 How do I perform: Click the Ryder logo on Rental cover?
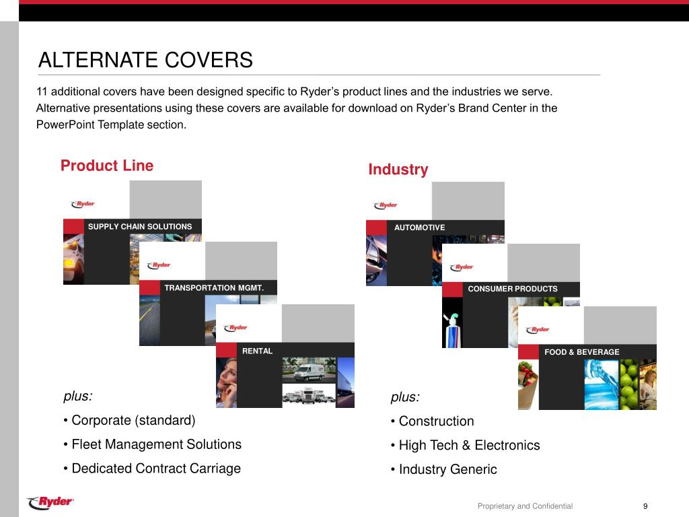(x=235, y=328)
